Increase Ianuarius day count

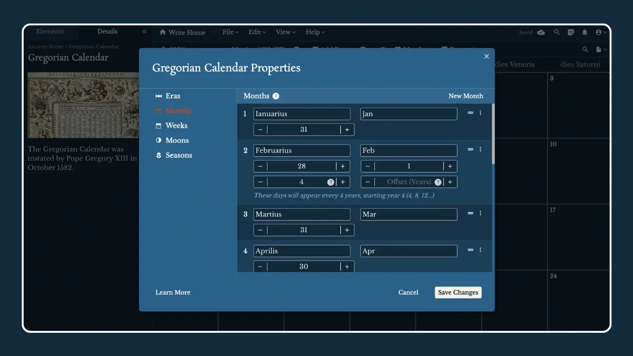[x=347, y=130]
